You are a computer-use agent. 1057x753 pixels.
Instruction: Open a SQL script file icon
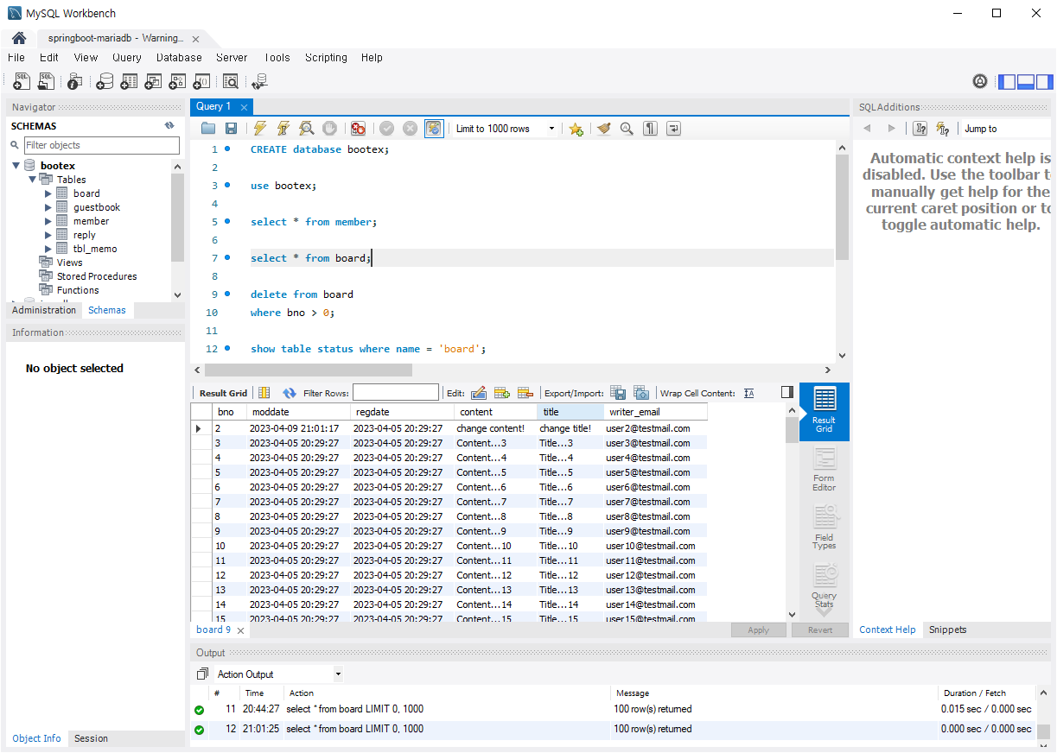(46, 81)
